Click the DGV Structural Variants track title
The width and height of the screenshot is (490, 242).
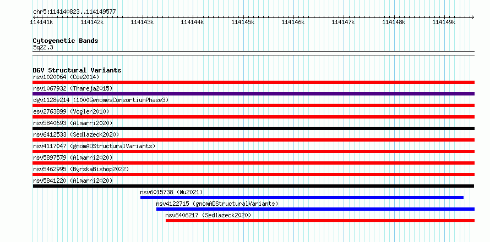click(77, 70)
